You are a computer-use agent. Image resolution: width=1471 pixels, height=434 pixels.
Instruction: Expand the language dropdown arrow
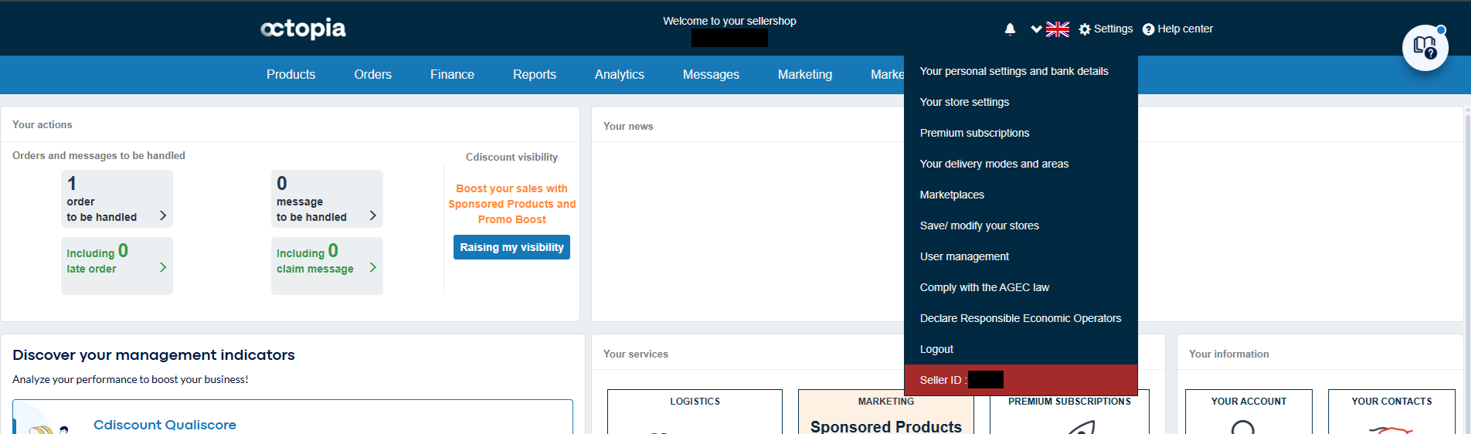point(1037,29)
